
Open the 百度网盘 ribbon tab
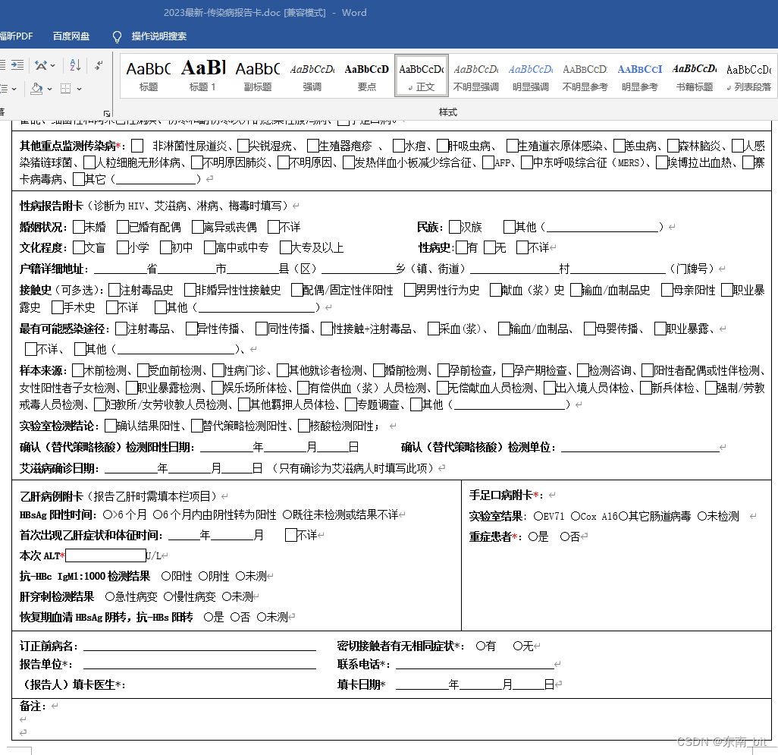tap(71, 36)
